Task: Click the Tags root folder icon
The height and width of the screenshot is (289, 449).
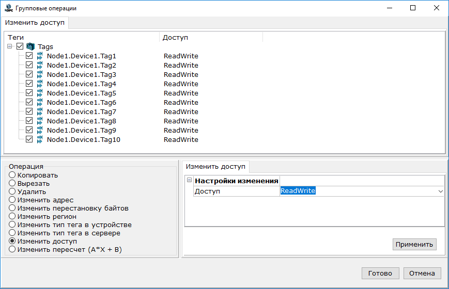Action: tap(30, 46)
